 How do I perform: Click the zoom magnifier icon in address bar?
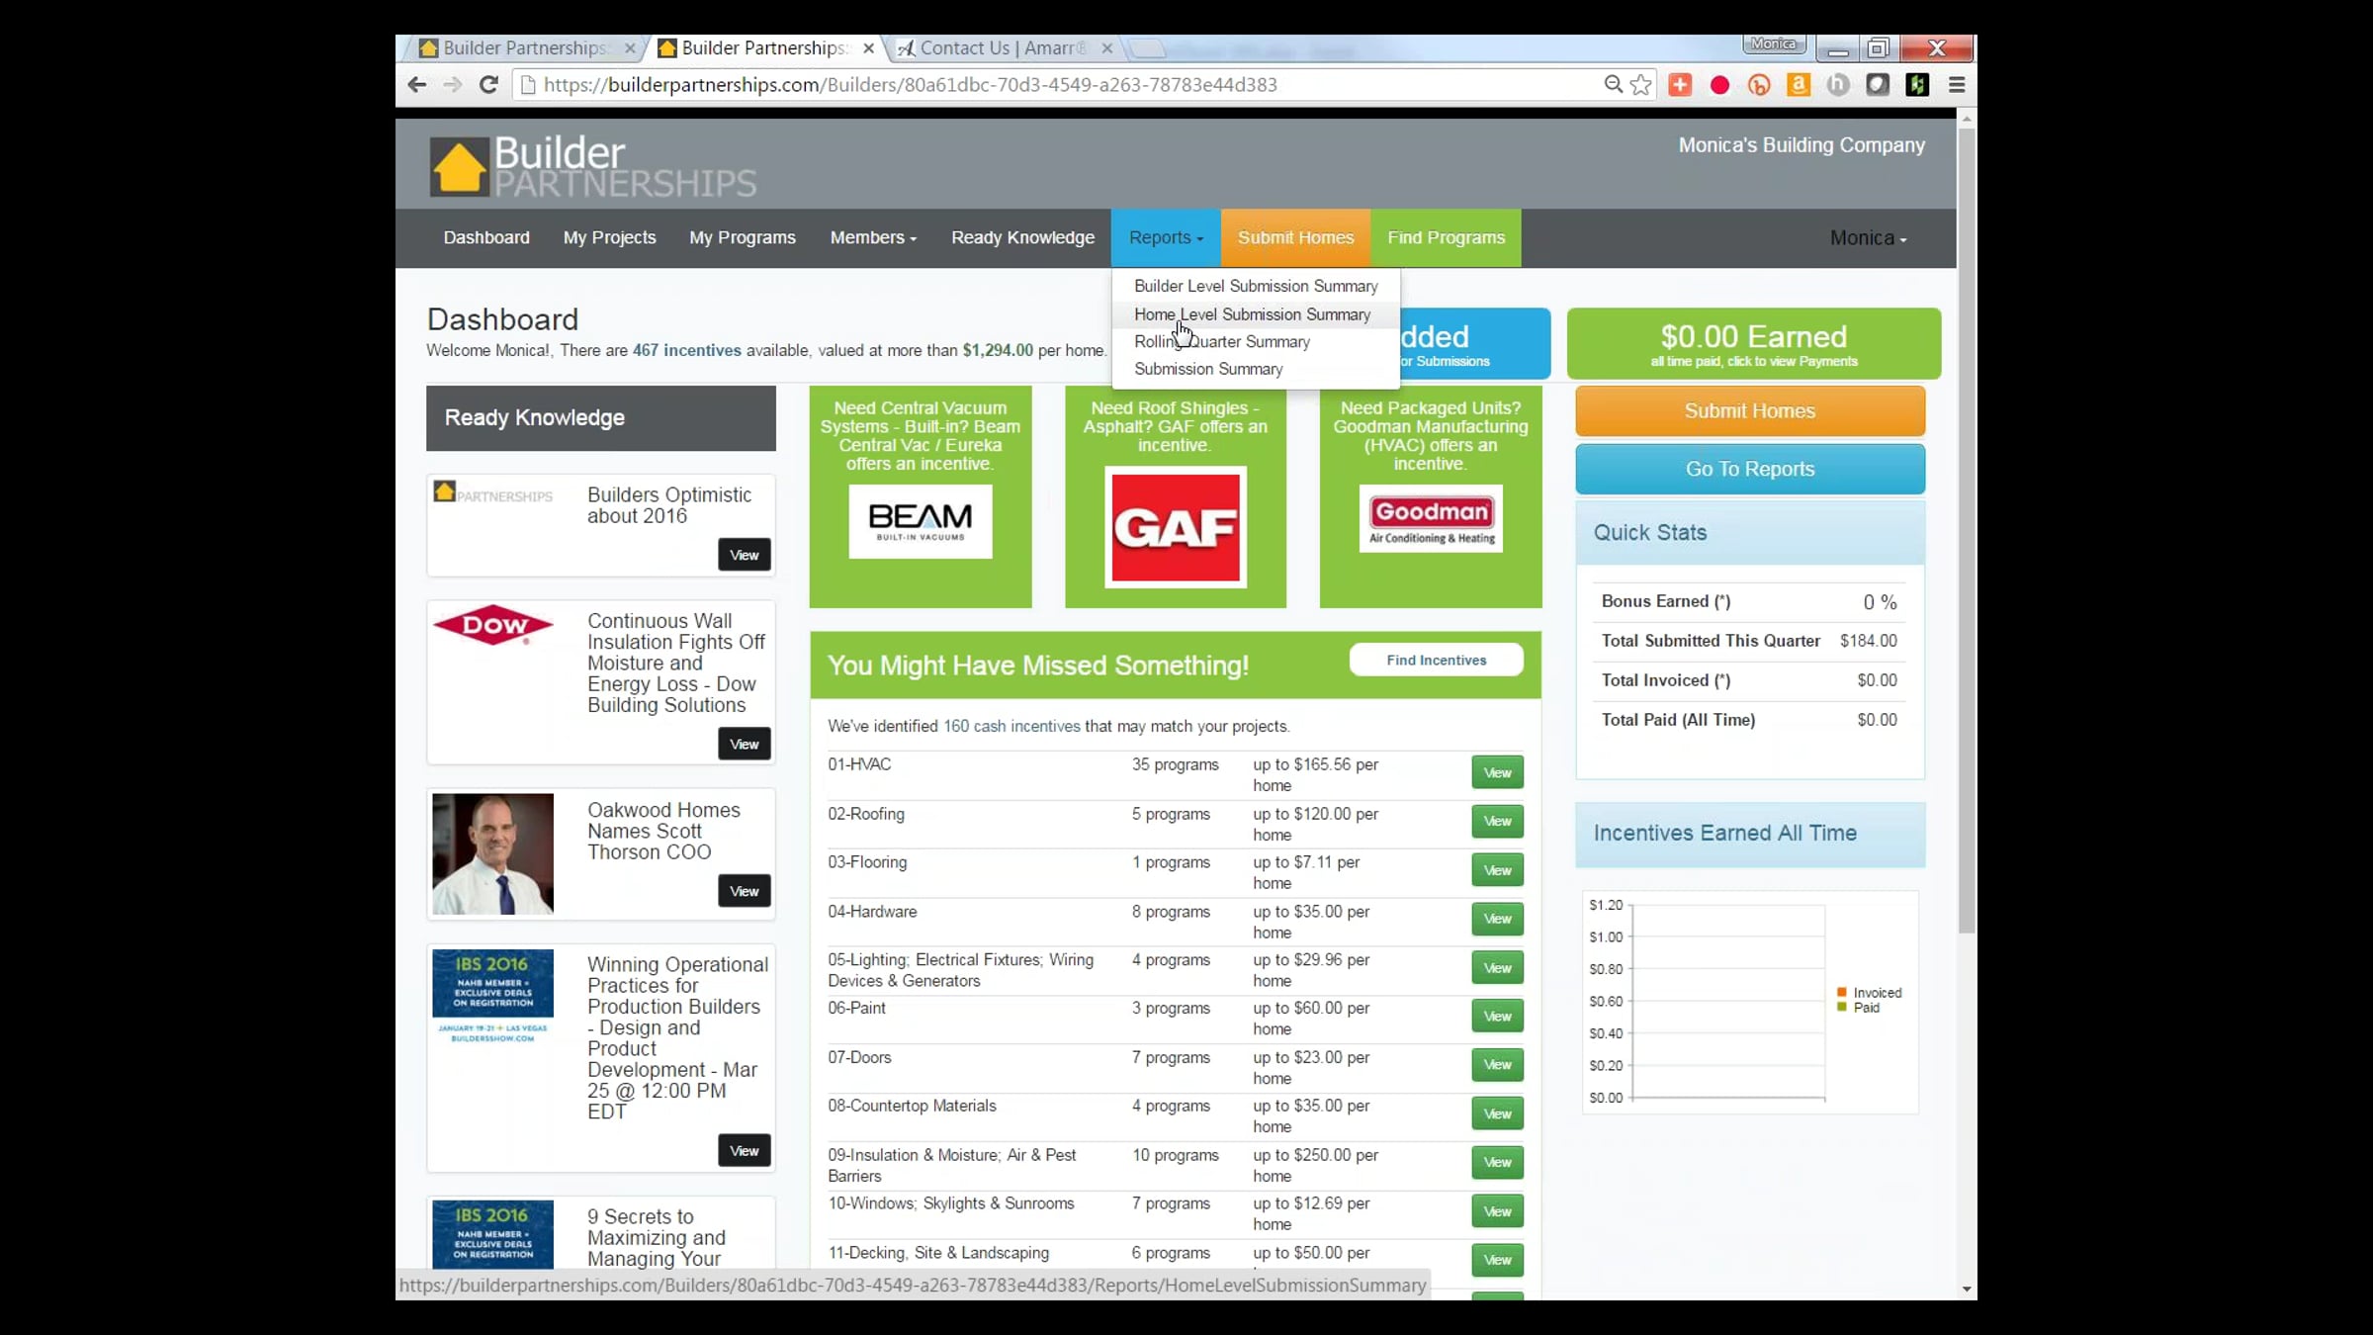click(1613, 85)
